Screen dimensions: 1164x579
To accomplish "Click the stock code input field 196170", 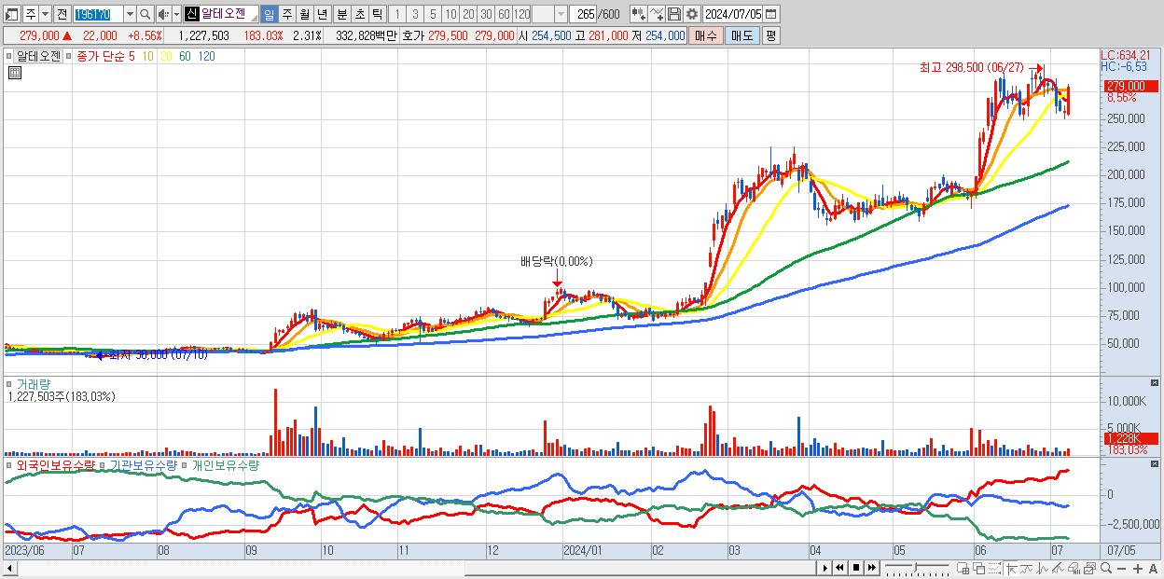I will click(x=98, y=14).
